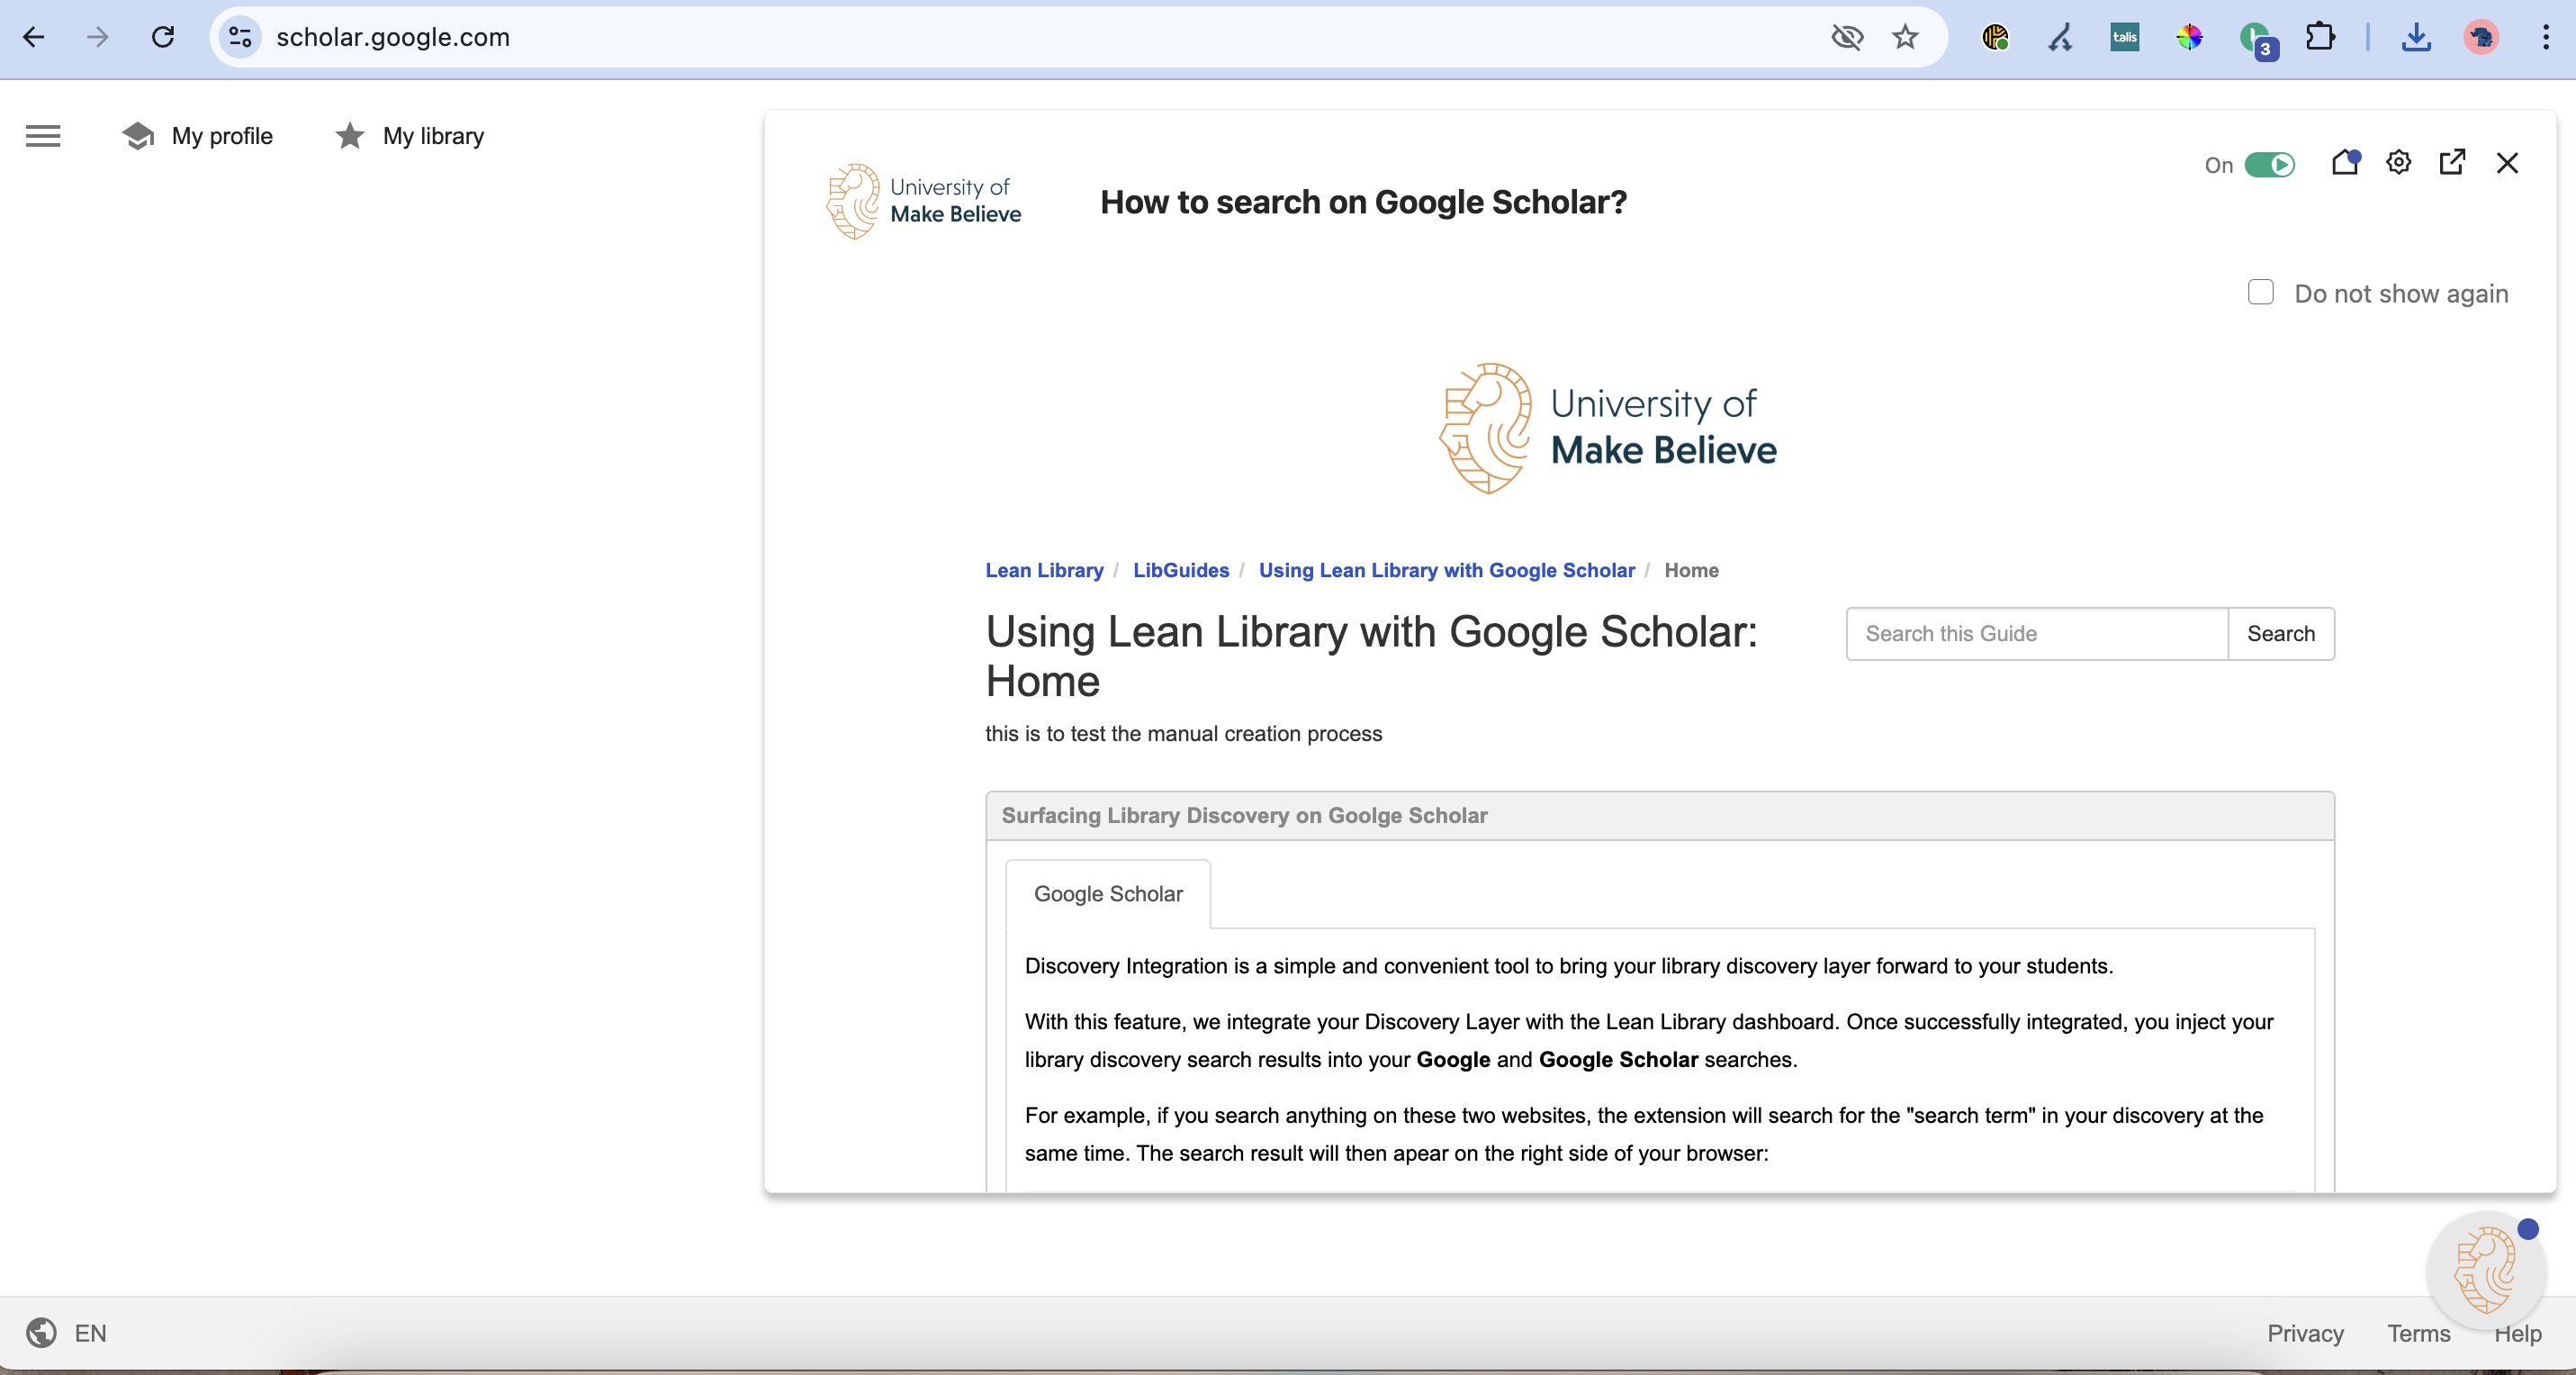Check the Do not show again box
This screenshot has height=1375, width=2576.
(2260, 293)
